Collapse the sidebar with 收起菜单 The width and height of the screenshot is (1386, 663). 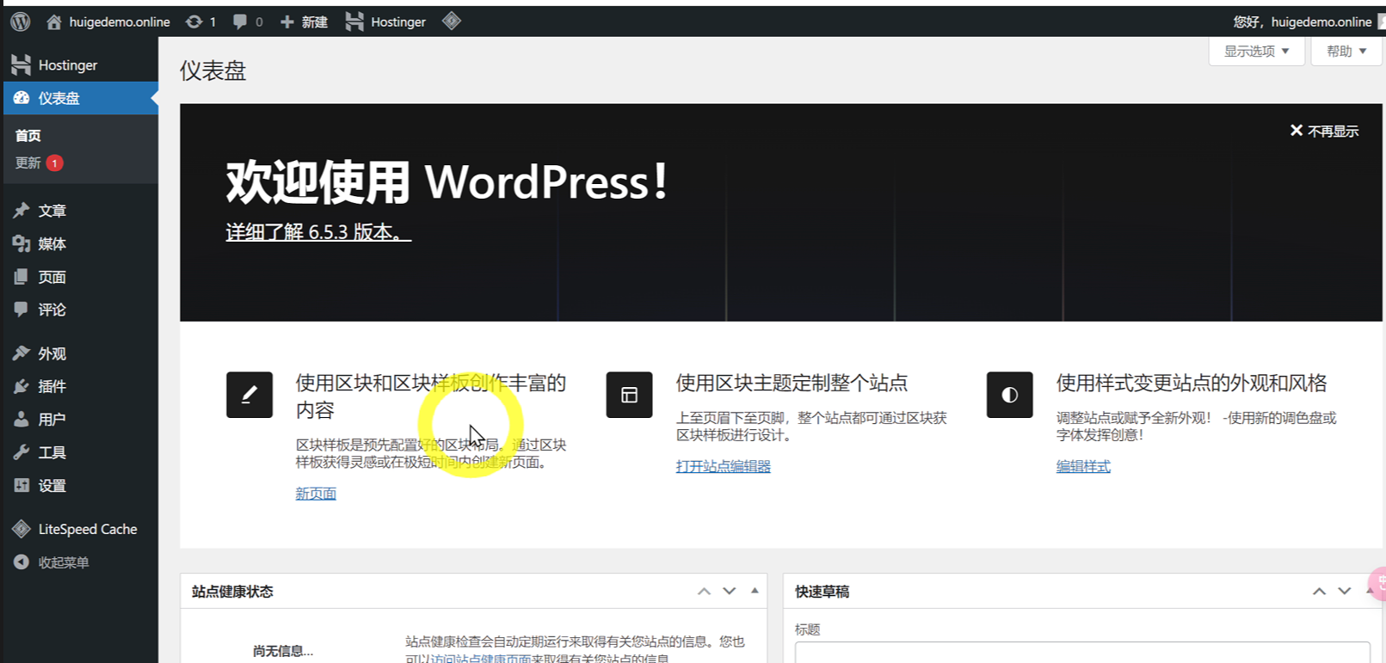coord(80,562)
